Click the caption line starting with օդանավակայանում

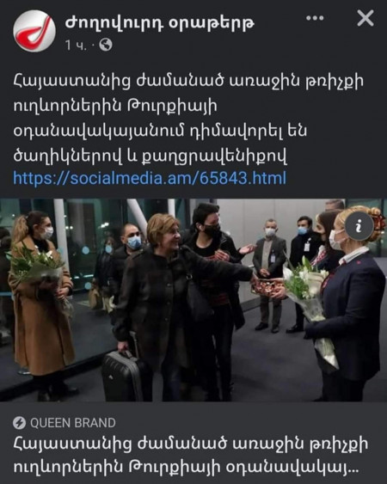[160, 131]
